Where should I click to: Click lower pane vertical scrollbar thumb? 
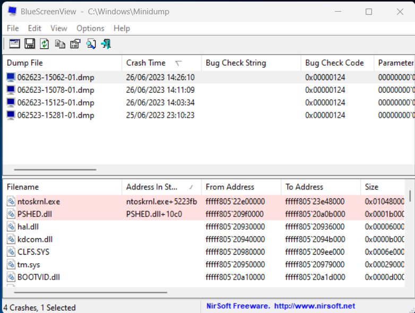[410, 196]
